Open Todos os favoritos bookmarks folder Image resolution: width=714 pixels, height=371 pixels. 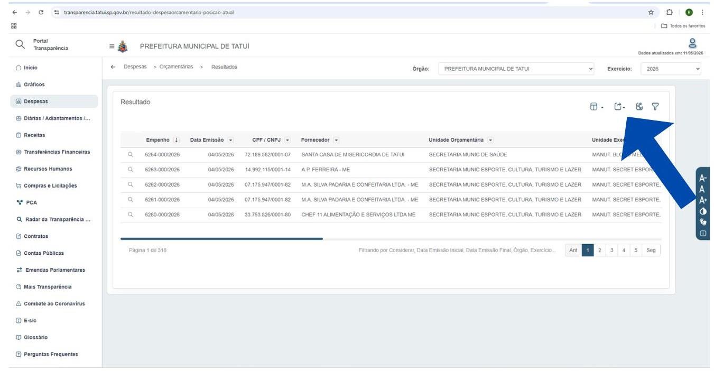pos(683,26)
